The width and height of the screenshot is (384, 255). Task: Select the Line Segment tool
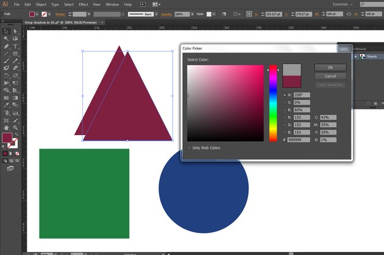[x=6, y=54]
